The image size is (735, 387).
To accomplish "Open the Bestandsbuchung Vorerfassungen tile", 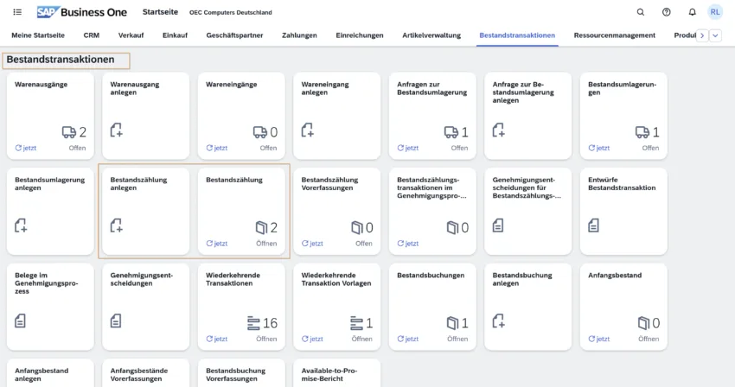I will pyautogui.click(x=241, y=374).
